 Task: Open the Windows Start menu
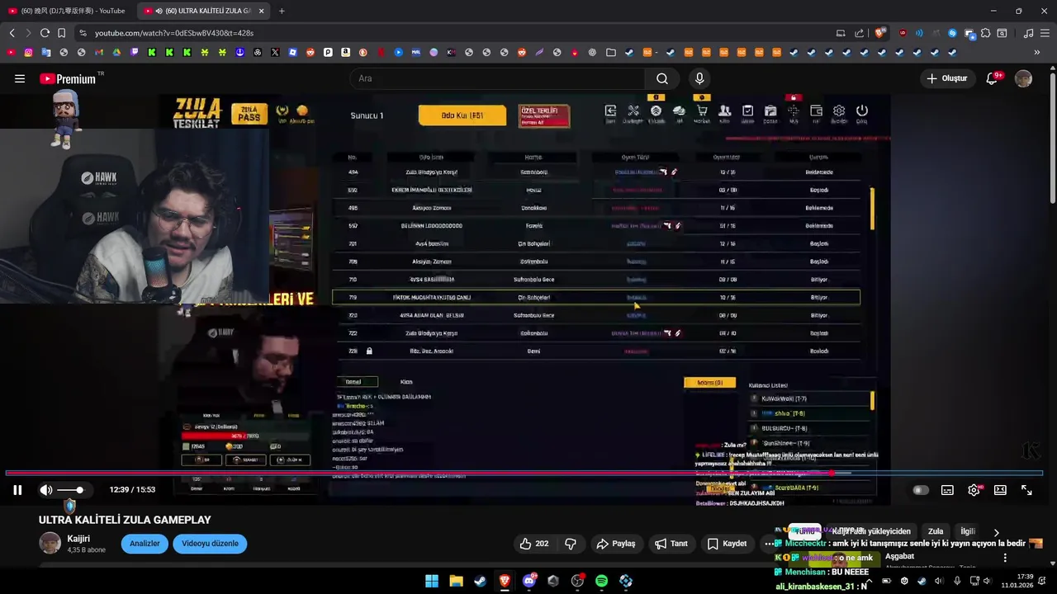pyautogui.click(x=431, y=581)
